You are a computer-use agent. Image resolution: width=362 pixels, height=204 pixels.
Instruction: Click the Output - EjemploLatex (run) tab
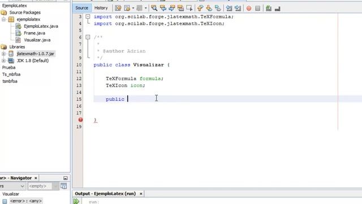pyautogui.click(x=105, y=194)
